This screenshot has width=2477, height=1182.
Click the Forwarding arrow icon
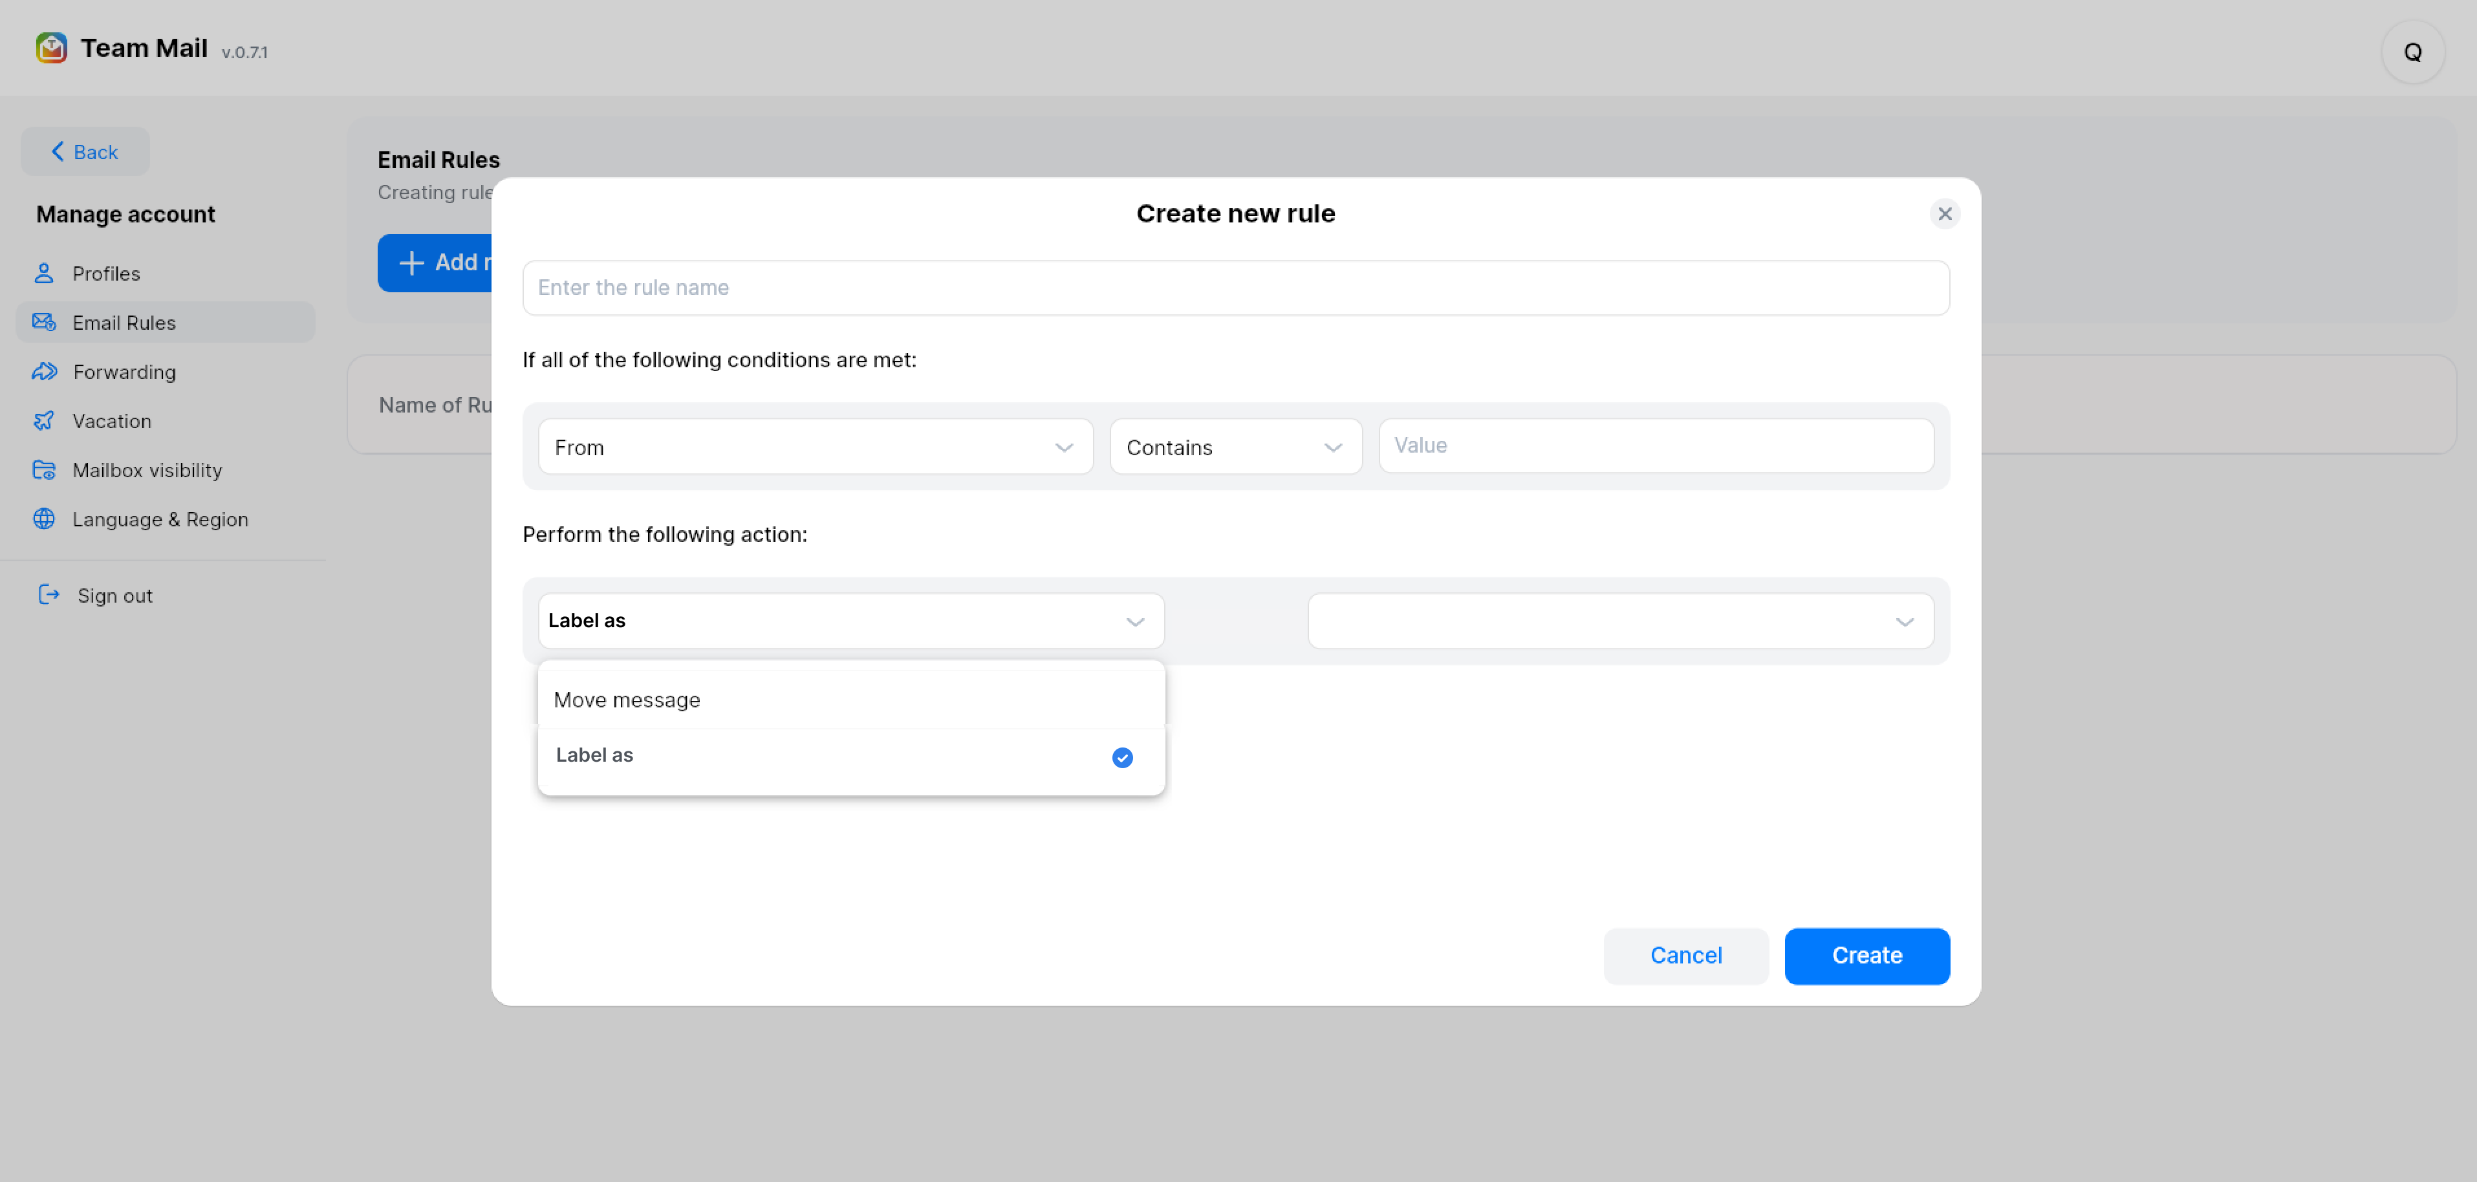point(44,372)
